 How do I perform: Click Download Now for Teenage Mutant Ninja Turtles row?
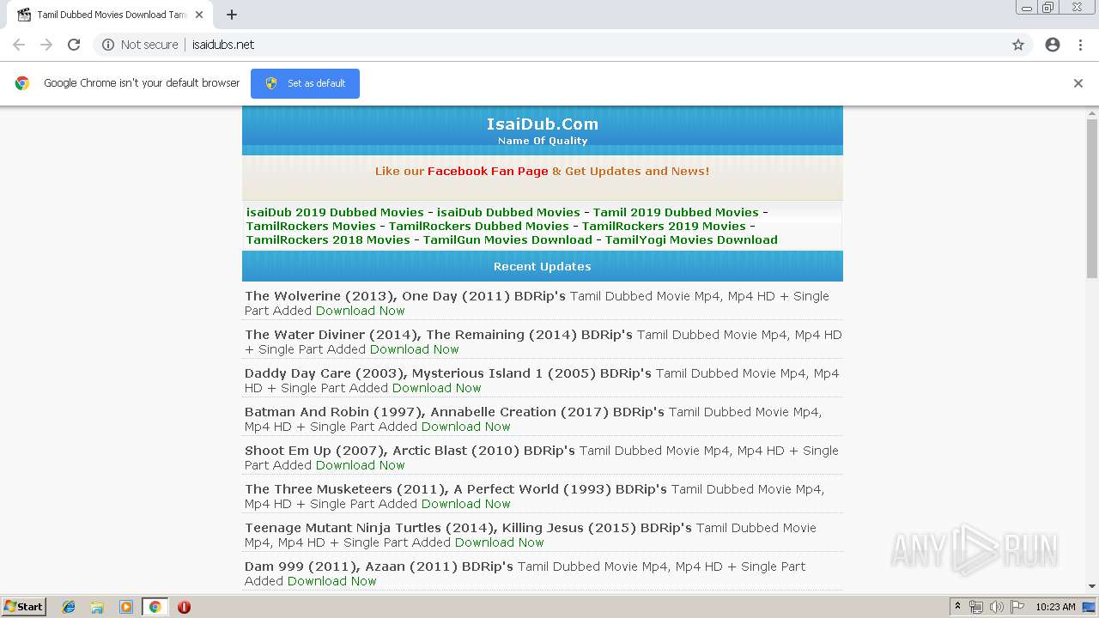click(499, 542)
